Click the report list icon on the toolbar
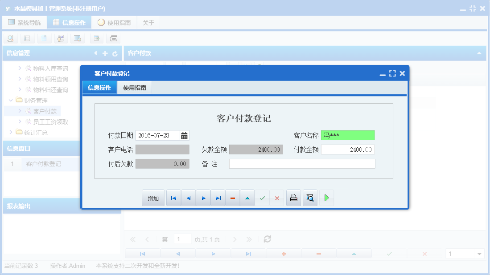Viewport: 490px width, 275px height. [27, 38]
